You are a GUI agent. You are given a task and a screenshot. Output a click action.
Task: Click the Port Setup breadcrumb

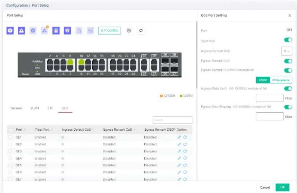pos(40,5)
